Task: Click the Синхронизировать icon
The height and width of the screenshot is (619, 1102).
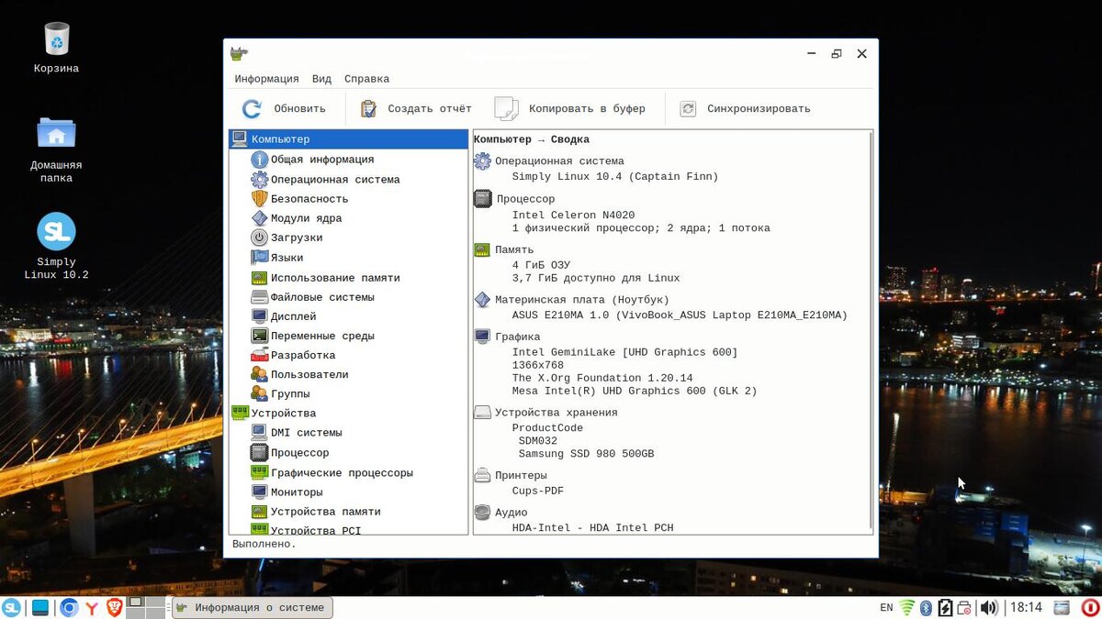Action: pos(688,109)
